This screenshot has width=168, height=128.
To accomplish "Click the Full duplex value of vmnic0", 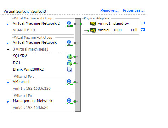I will pos(134,30).
